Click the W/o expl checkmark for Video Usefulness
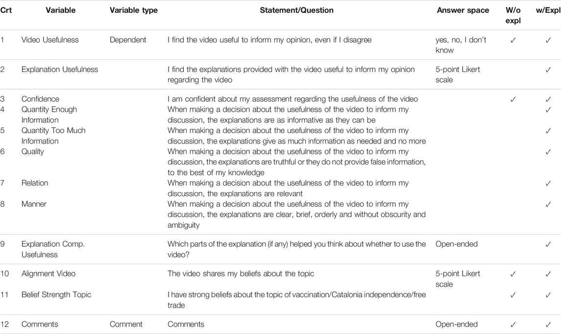 pos(513,40)
